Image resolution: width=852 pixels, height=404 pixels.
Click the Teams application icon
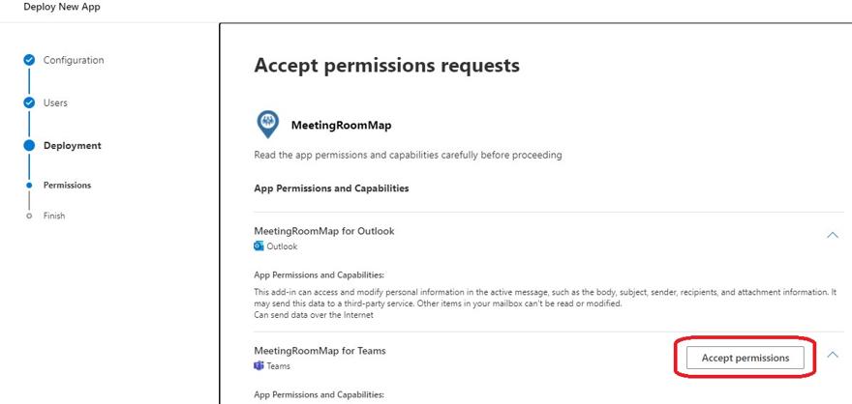tap(259, 366)
